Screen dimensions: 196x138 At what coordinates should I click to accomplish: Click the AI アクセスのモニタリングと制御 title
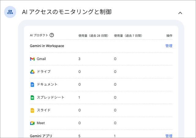point(67,12)
